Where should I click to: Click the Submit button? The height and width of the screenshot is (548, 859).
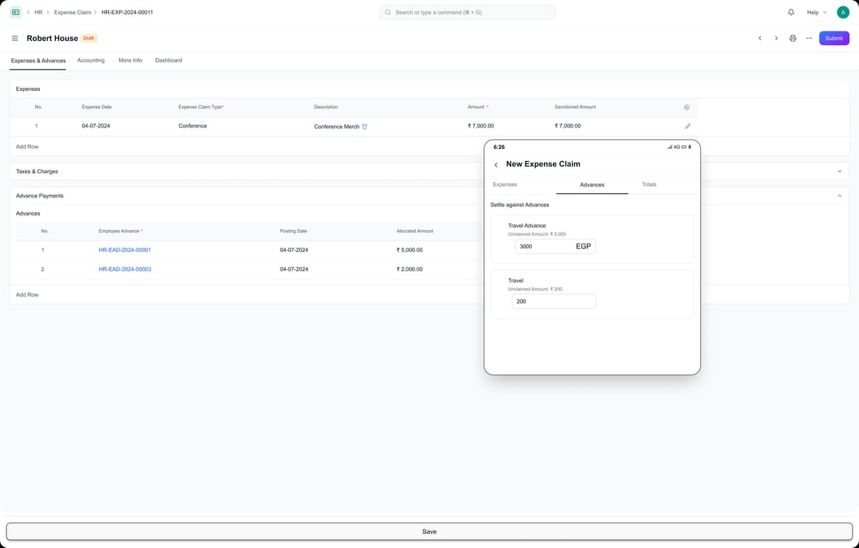click(x=834, y=38)
